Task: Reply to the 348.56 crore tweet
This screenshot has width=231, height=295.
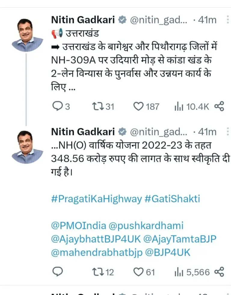Action: click(x=57, y=272)
